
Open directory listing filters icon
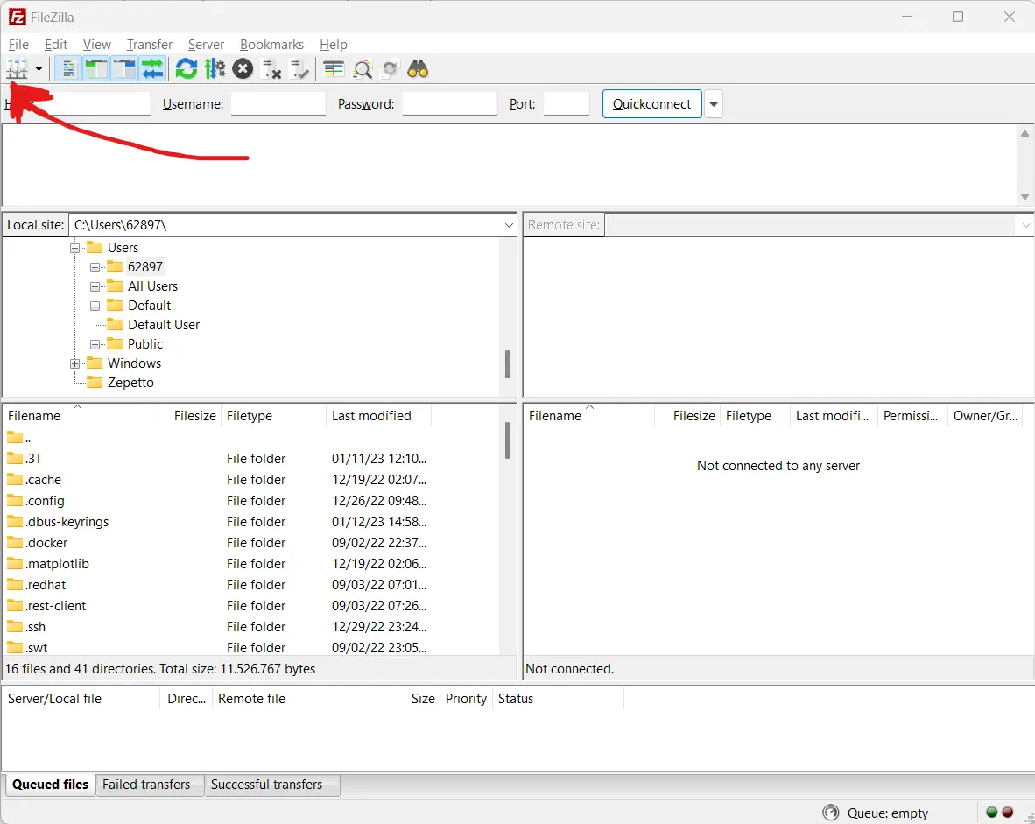point(334,68)
